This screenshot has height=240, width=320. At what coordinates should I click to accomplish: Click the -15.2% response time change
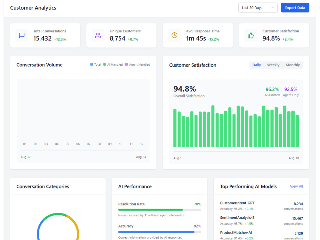(x=213, y=39)
